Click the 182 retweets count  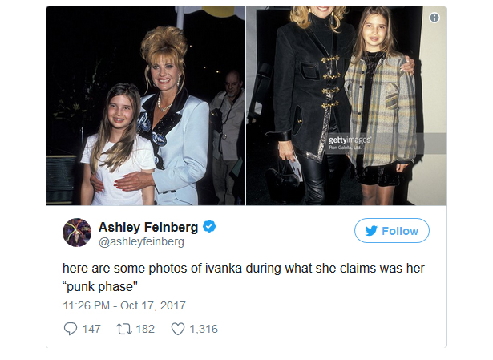pos(145,329)
